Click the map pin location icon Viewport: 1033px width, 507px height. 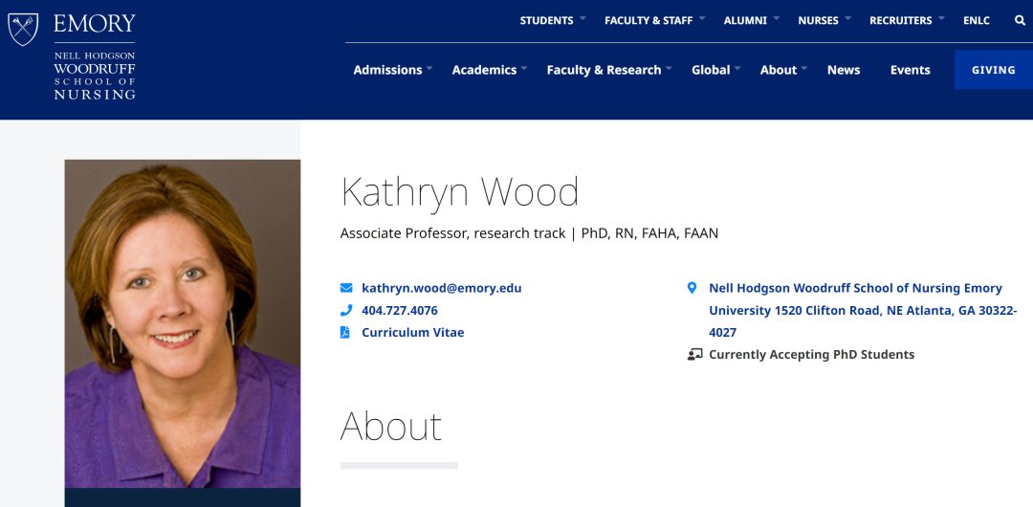pos(692,288)
